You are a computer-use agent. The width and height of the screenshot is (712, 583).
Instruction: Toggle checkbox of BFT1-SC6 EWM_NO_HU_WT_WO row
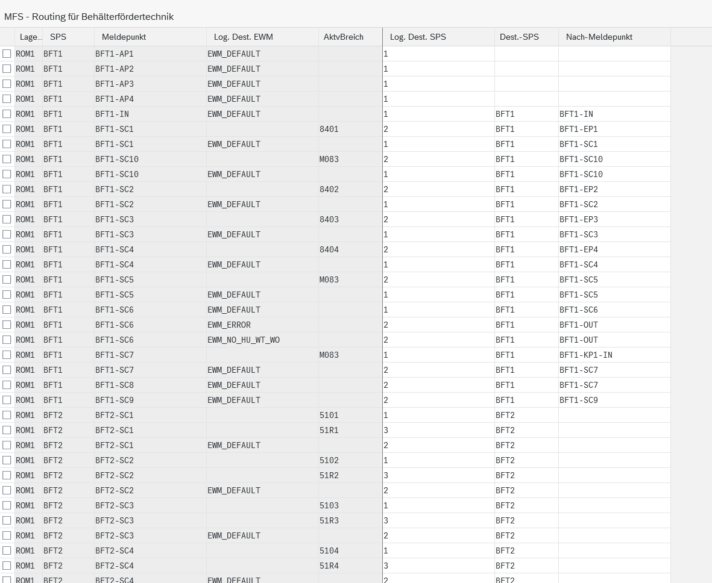(7, 340)
